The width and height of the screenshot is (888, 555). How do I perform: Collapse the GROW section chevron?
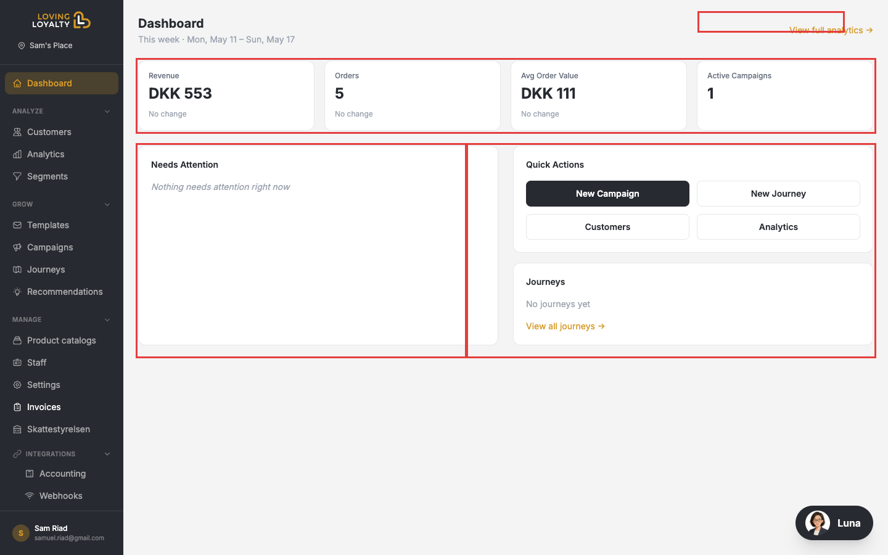click(107, 205)
